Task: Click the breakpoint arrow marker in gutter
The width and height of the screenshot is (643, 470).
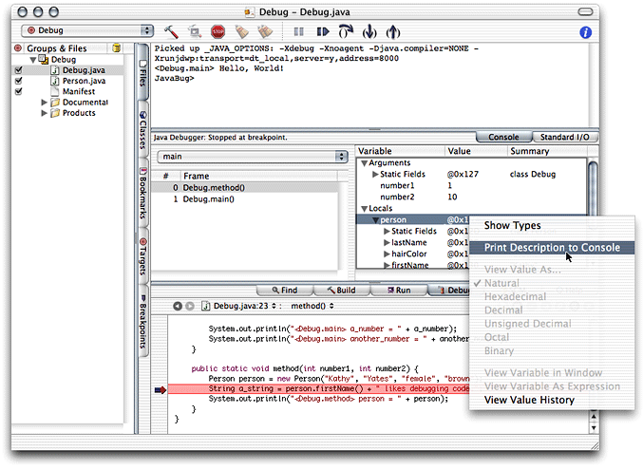Action: tap(161, 389)
